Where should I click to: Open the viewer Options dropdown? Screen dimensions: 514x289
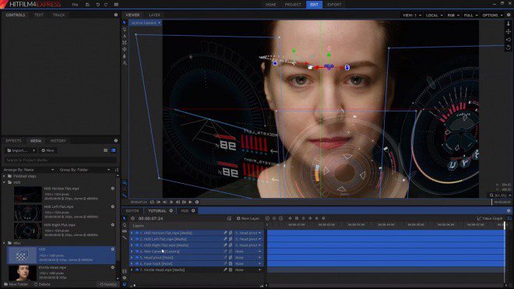(x=492, y=15)
